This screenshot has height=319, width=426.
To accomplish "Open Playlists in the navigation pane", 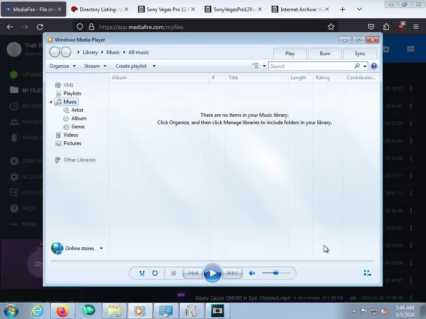I will [x=72, y=93].
